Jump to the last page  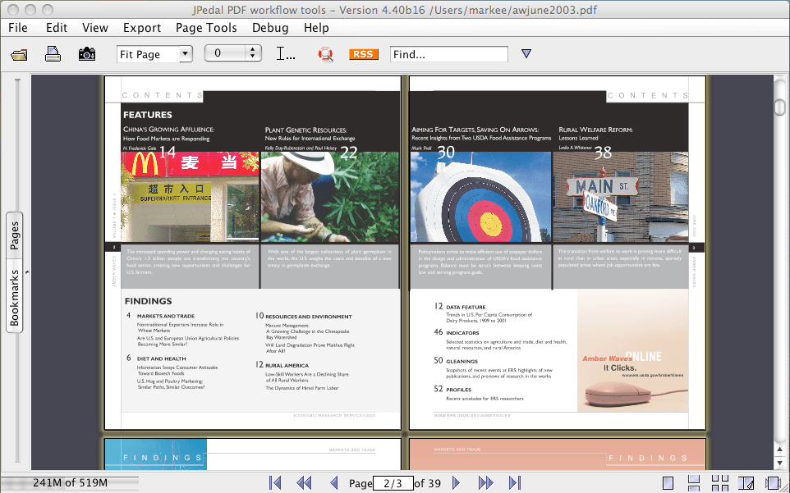point(515,483)
